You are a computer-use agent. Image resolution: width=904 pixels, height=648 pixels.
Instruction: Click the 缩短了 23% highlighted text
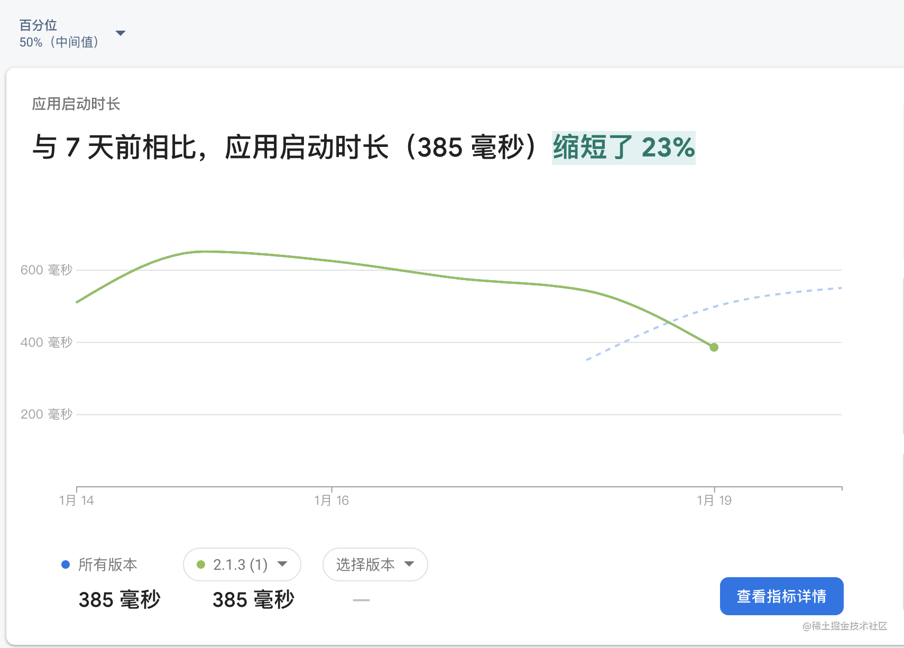coord(624,147)
